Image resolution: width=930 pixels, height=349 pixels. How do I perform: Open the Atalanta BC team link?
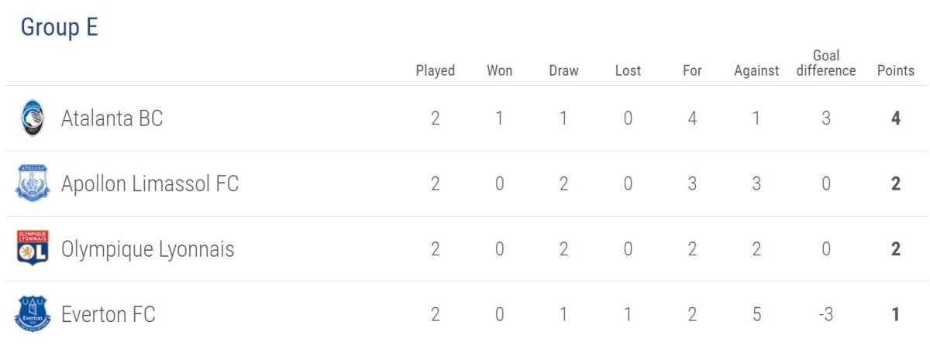(x=112, y=119)
